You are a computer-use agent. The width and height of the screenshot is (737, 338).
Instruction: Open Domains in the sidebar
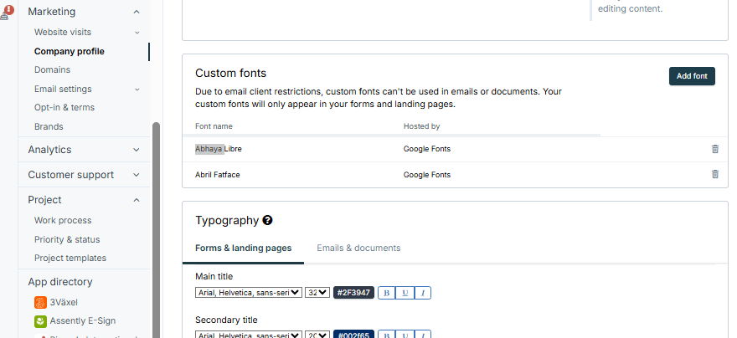(x=52, y=70)
